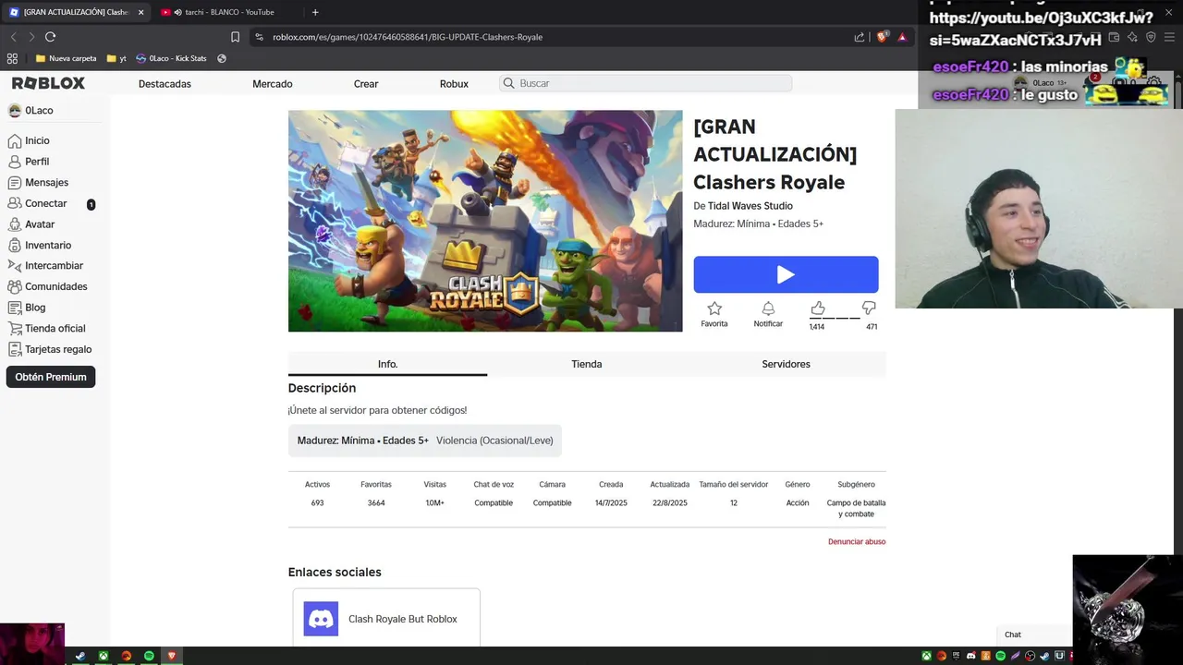
Task: Close the GRAN ACTUALIZACIÓN browser tab
Action: pos(140,12)
